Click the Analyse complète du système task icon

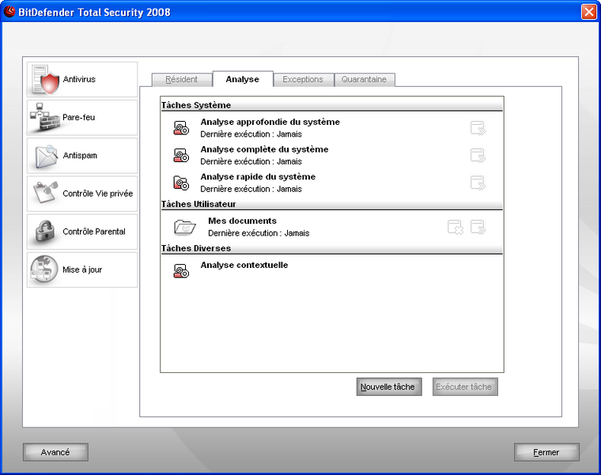pyautogui.click(x=181, y=155)
